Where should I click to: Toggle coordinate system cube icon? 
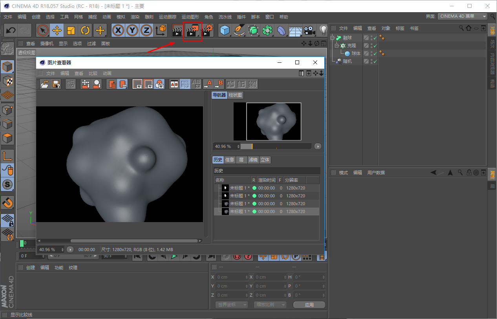[x=161, y=30]
